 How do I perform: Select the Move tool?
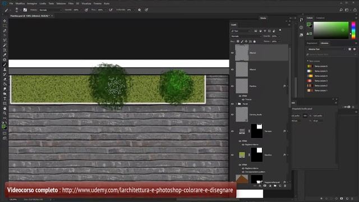click(x=4, y=21)
